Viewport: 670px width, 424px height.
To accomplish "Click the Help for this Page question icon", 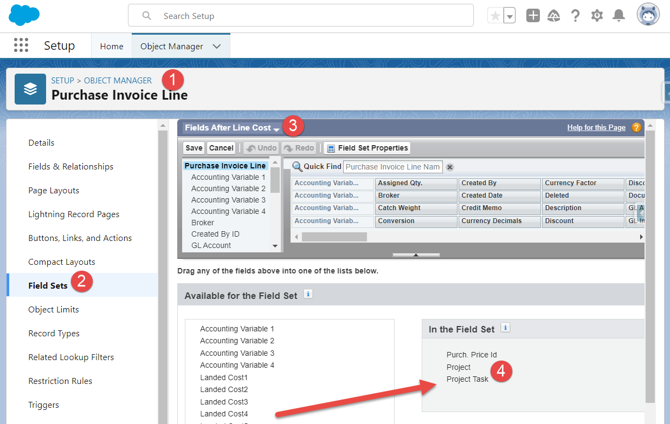I will (x=636, y=128).
